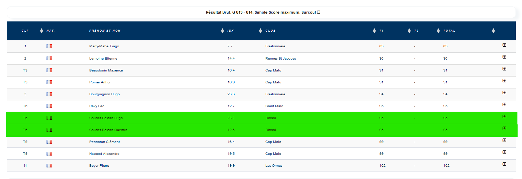Click the Résultat Brut title text
Image resolution: width=522 pixels, height=179 pixels.
(x=261, y=12)
